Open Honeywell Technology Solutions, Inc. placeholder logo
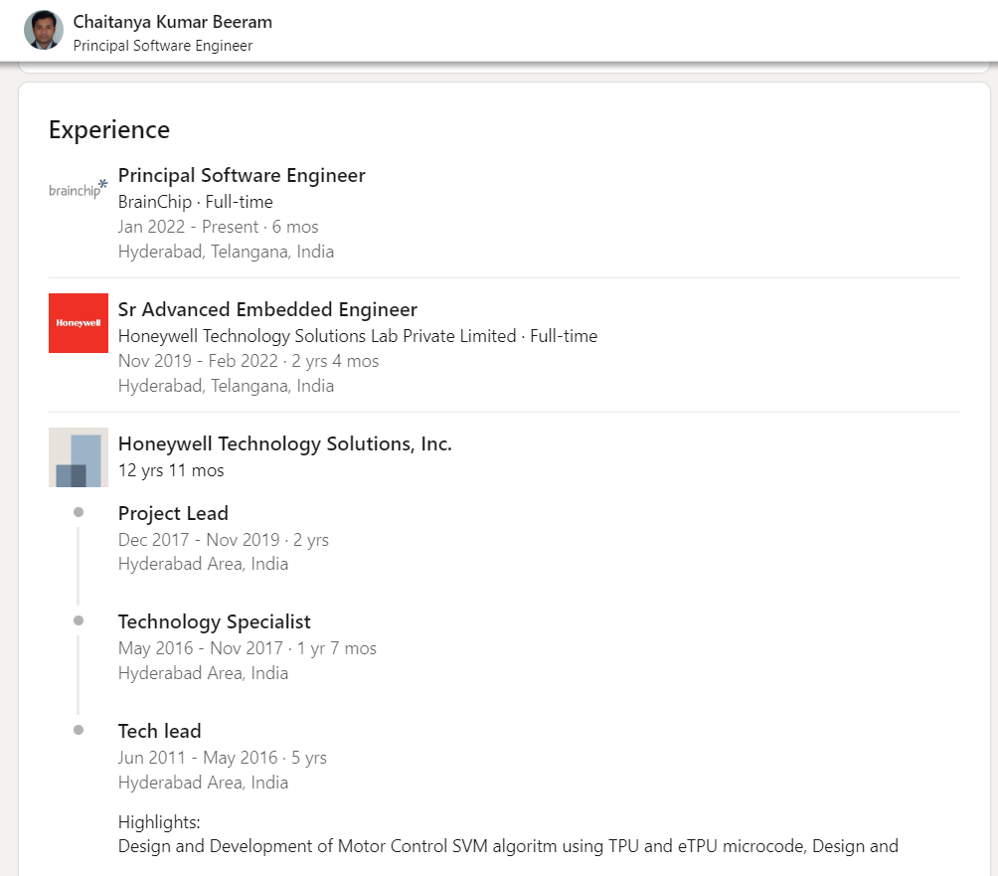The height and width of the screenshot is (876, 998). (79, 457)
